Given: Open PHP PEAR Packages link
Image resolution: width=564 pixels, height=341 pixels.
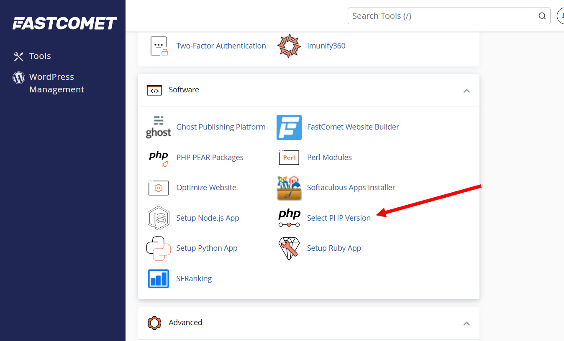Looking at the screenshot, I should [210, 158].
